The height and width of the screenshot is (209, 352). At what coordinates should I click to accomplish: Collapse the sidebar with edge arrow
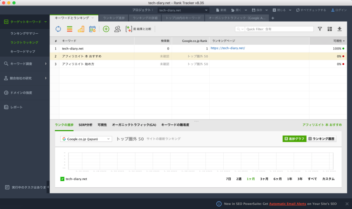[48, 187]
